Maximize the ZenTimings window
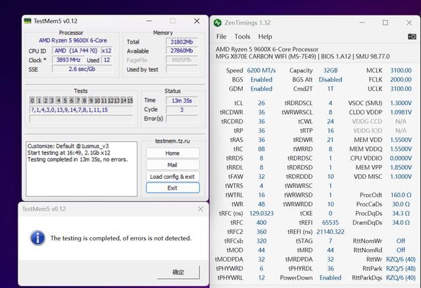421x288 pixels. 385,23
